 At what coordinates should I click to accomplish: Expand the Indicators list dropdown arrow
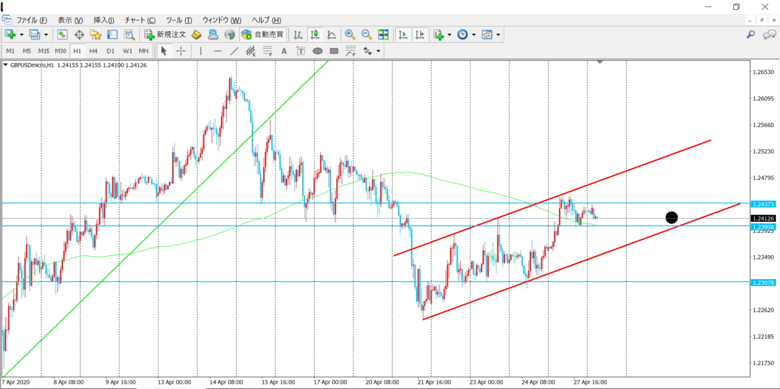(x=450, y=34)
